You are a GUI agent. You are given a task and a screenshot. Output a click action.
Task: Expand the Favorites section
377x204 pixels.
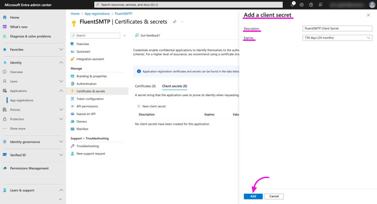coord(61,49)
